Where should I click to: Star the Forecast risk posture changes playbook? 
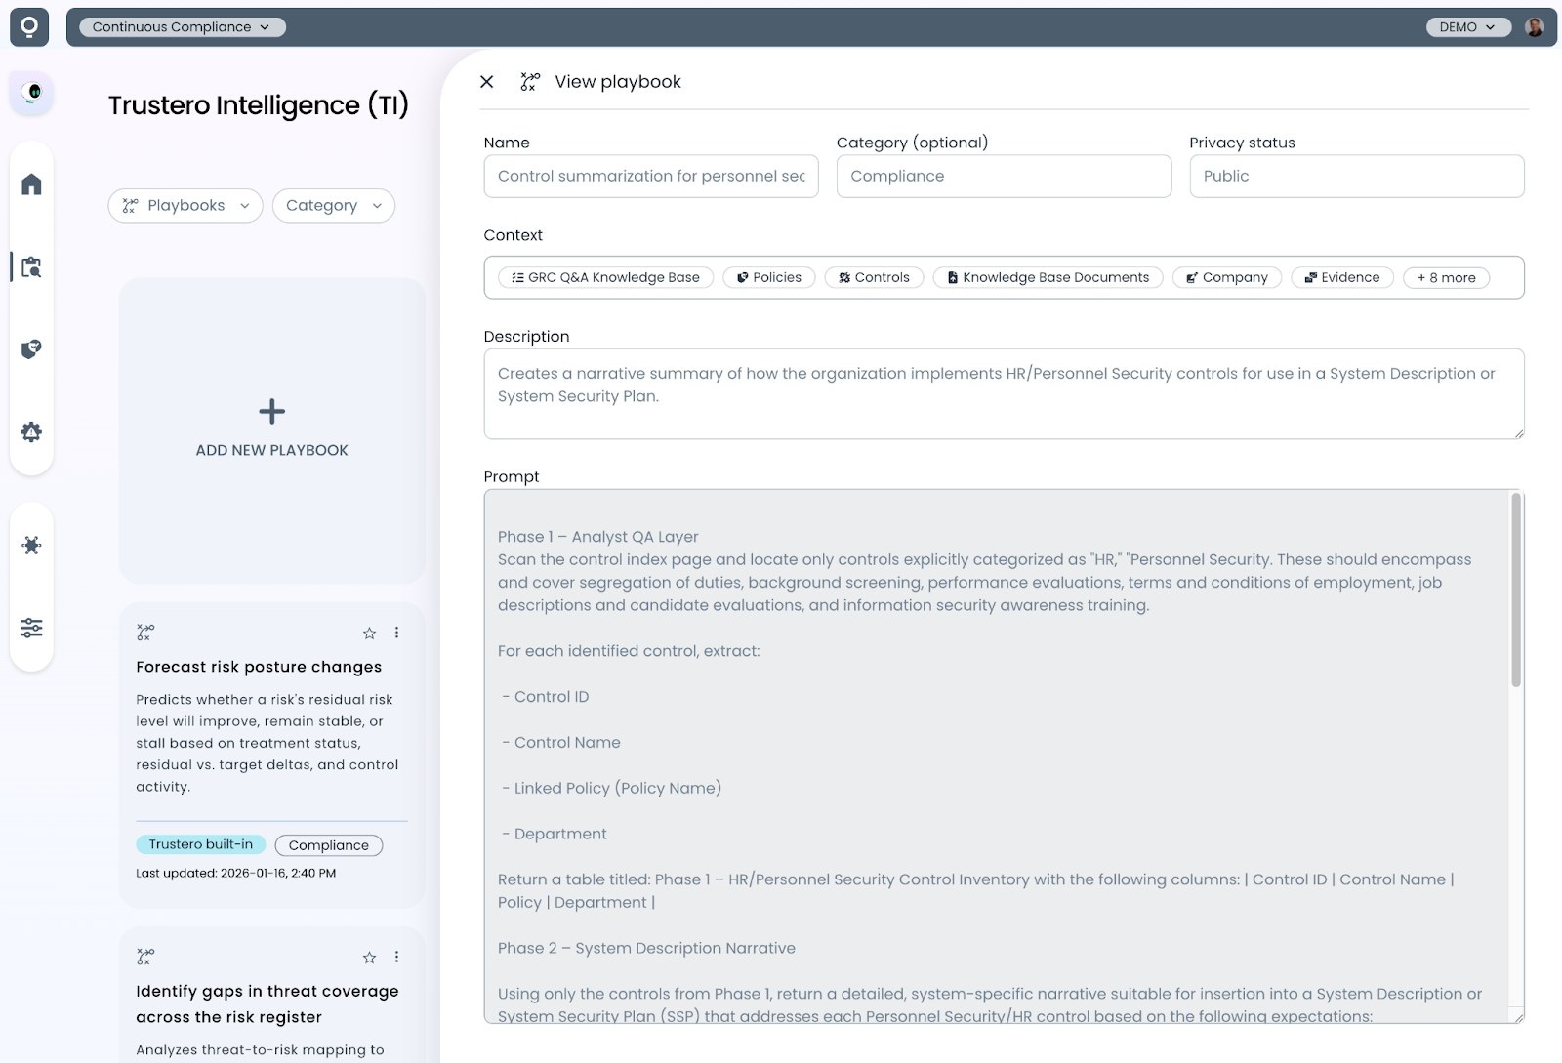[369, 633]
